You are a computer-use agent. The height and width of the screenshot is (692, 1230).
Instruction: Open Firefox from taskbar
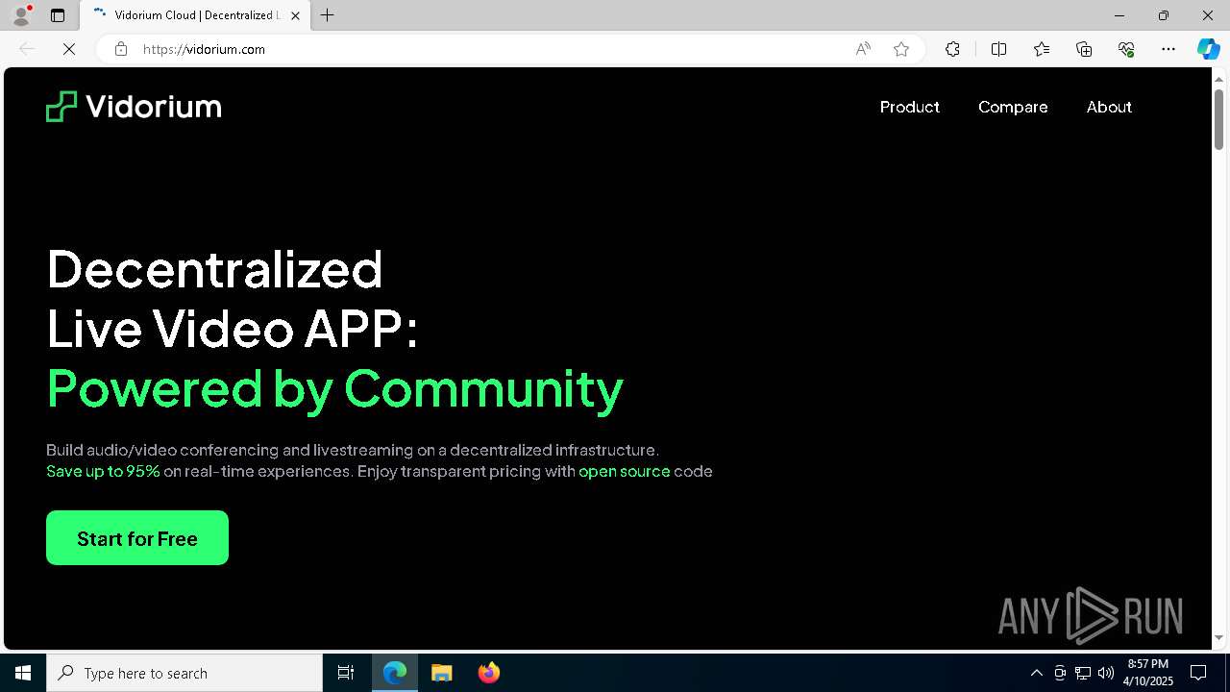(x=488, y=673)
